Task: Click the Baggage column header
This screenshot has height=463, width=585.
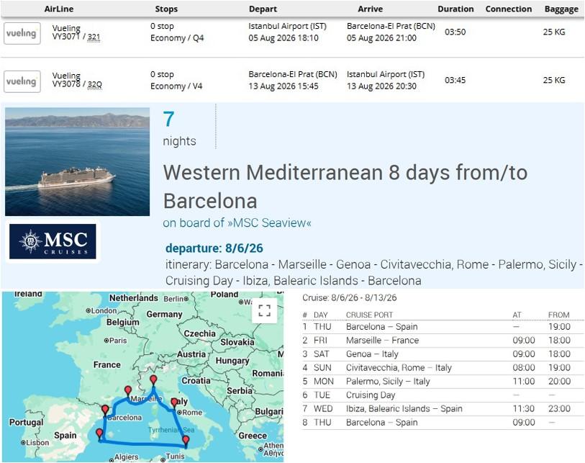Action: (561, 9)
